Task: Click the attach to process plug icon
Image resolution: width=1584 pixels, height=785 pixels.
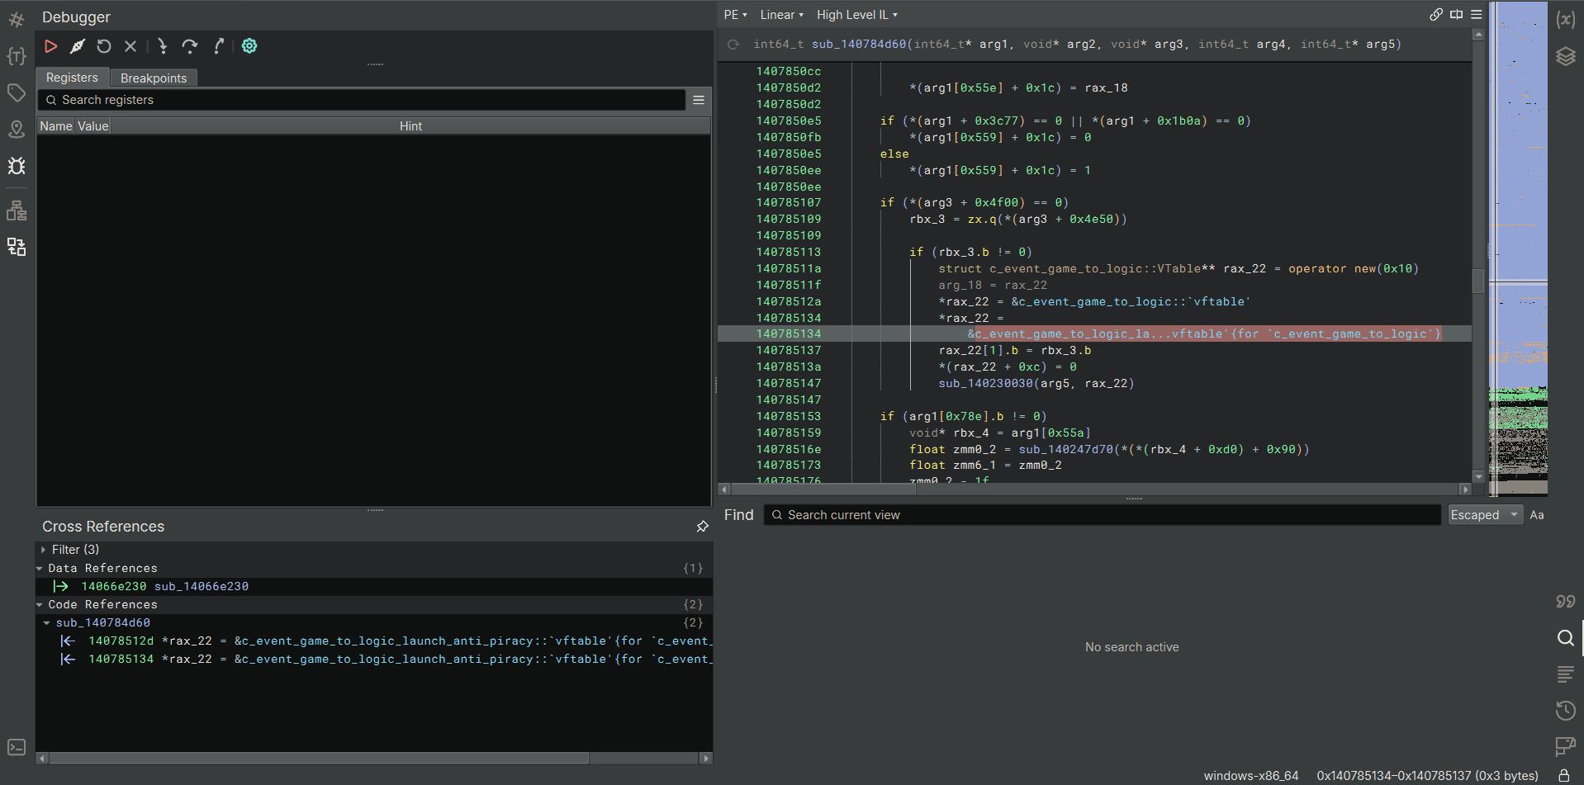Action: pyautogui.click(x=77, y=46)
